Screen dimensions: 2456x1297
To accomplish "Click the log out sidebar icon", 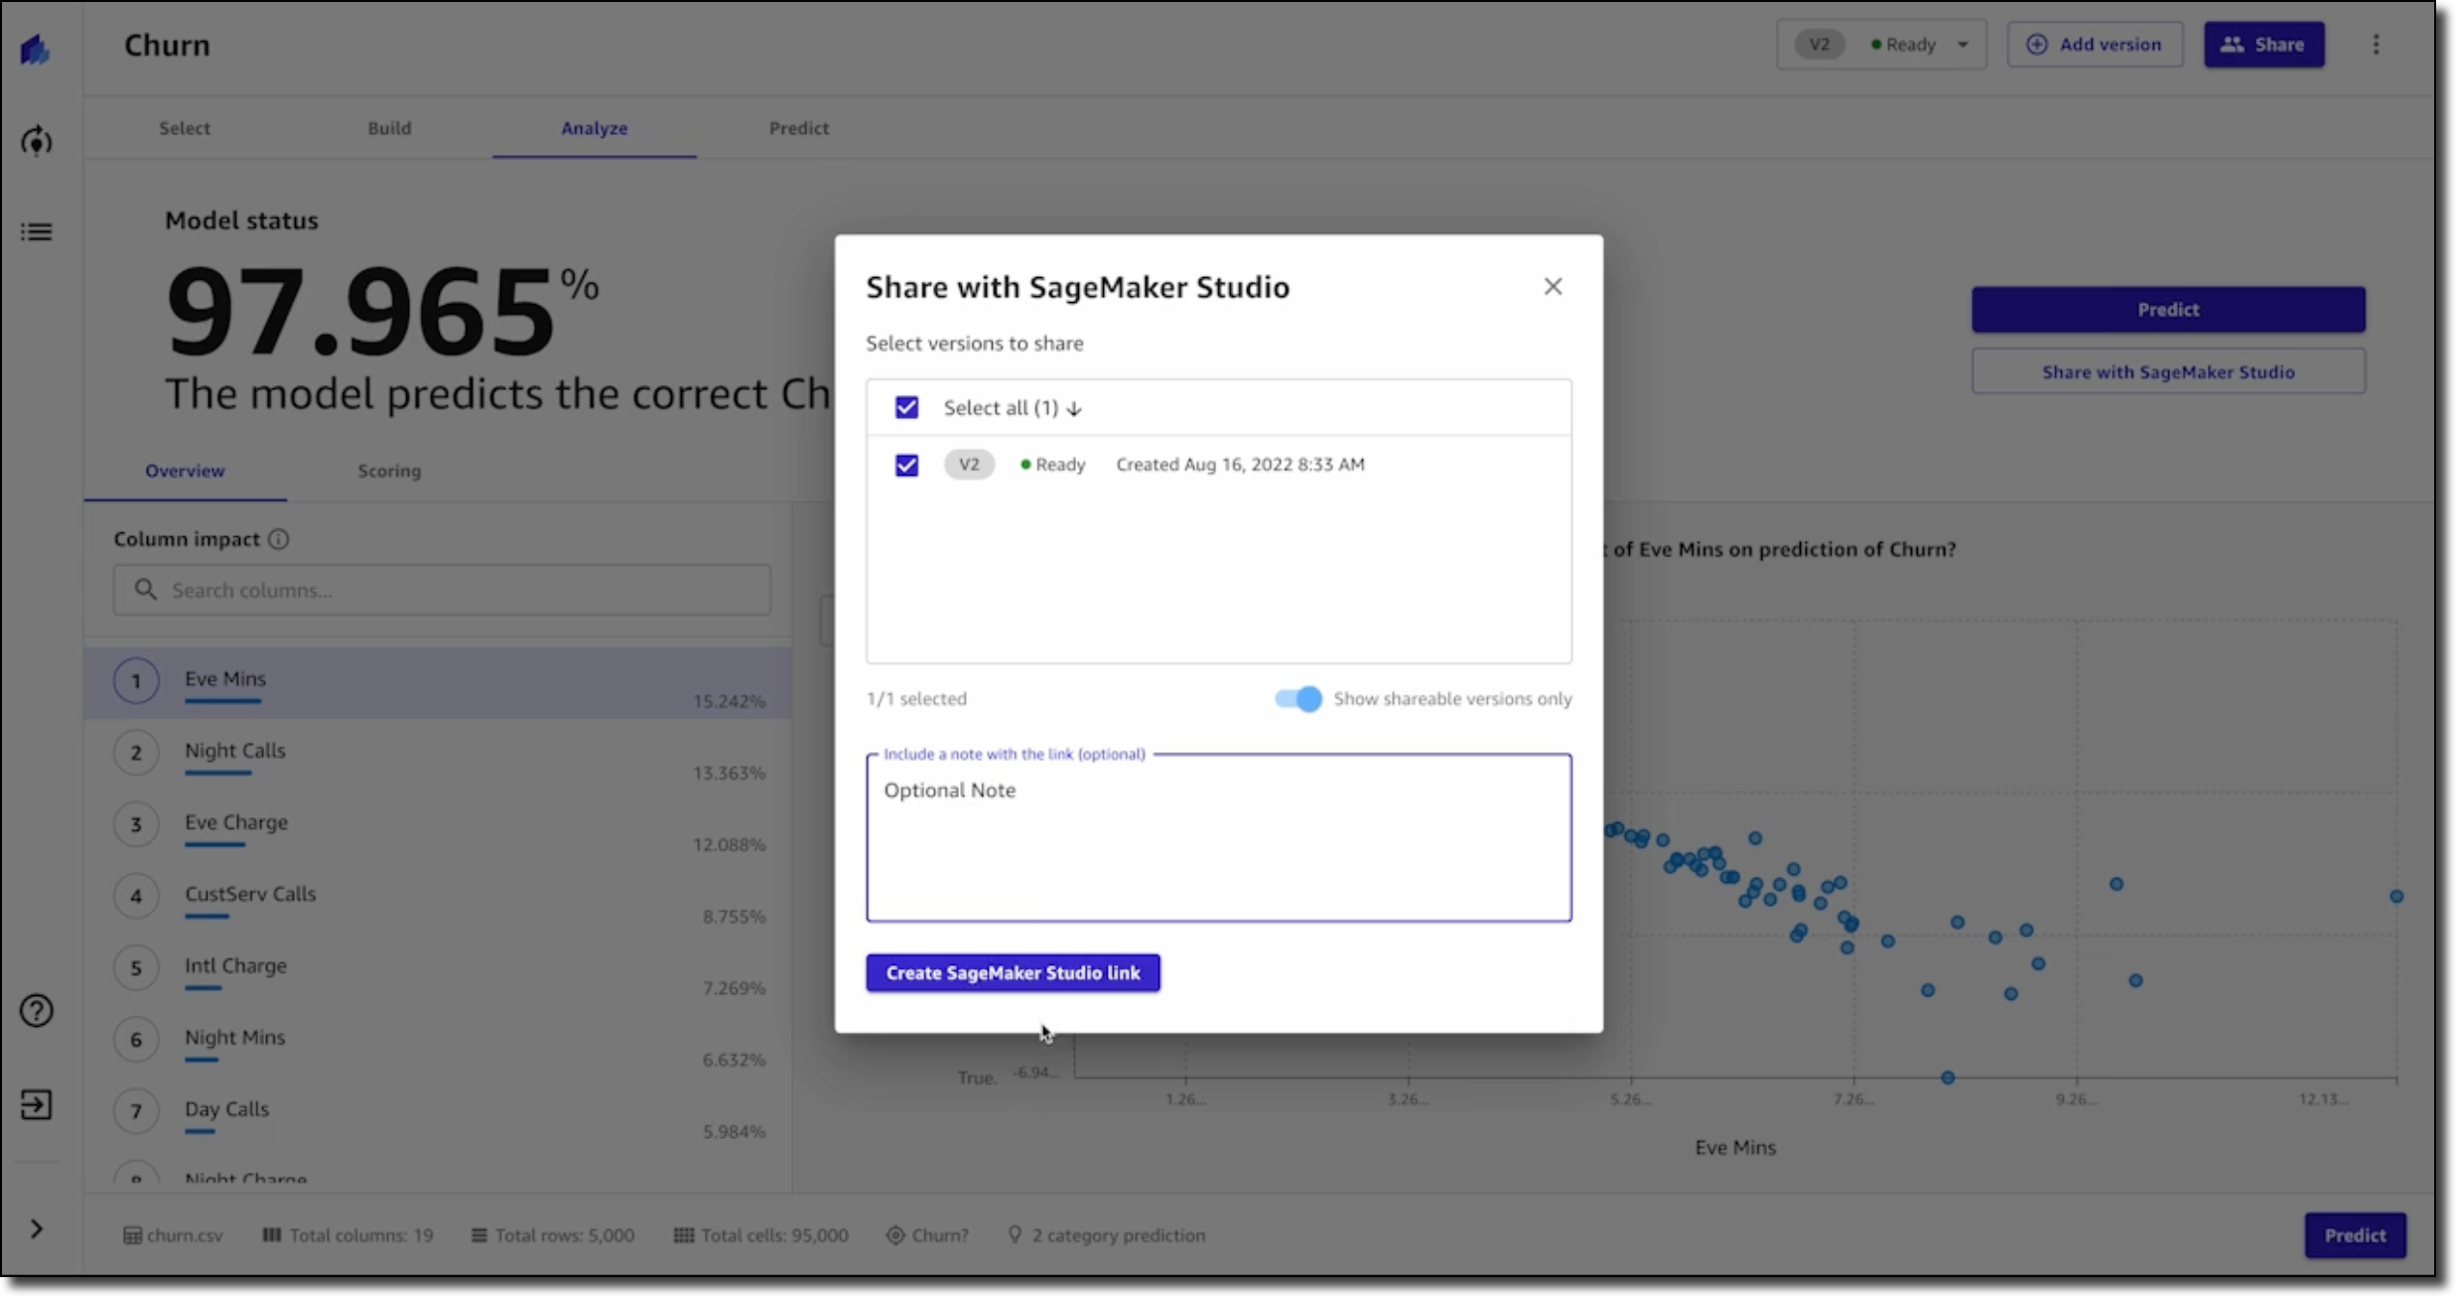I will point(36,1104).
